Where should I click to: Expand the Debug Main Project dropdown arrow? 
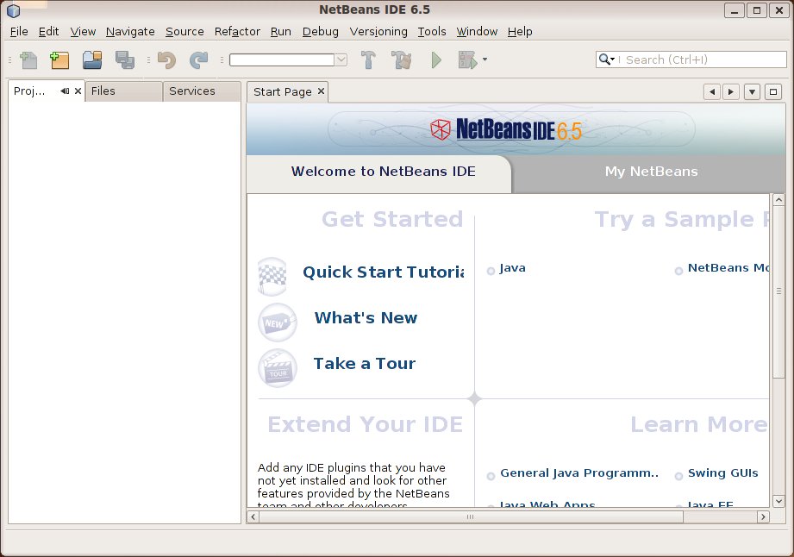pyautogui.click(x=485, y=59)
